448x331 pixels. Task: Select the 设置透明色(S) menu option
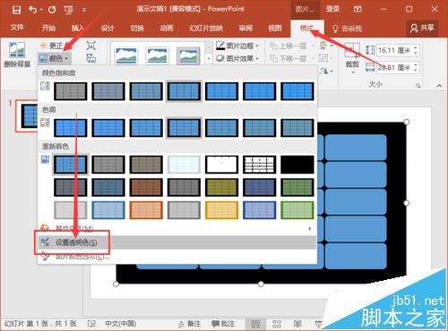click(177, 242)
